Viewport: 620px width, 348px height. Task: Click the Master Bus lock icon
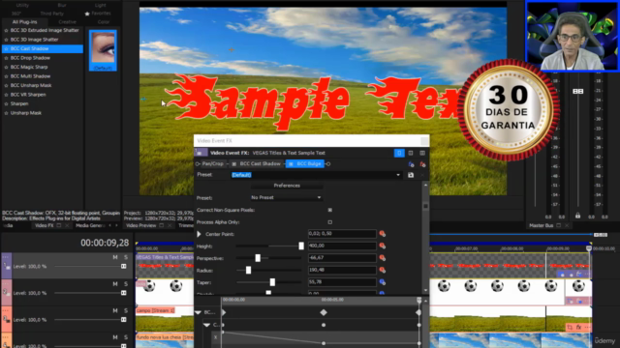[x=577, y=216]
